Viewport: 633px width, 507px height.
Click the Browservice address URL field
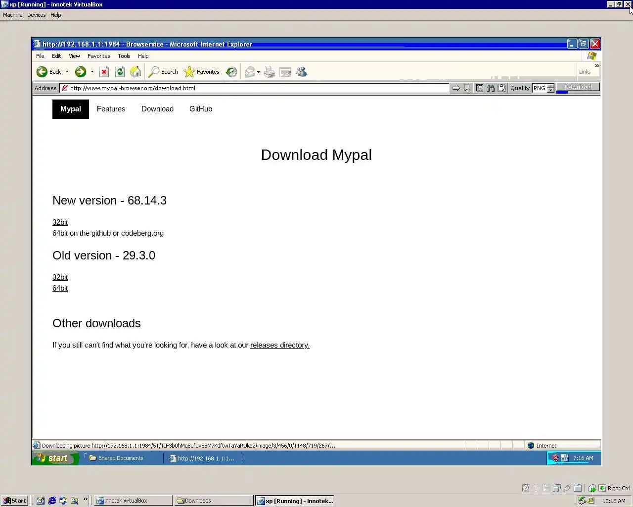tap(254, 88)
